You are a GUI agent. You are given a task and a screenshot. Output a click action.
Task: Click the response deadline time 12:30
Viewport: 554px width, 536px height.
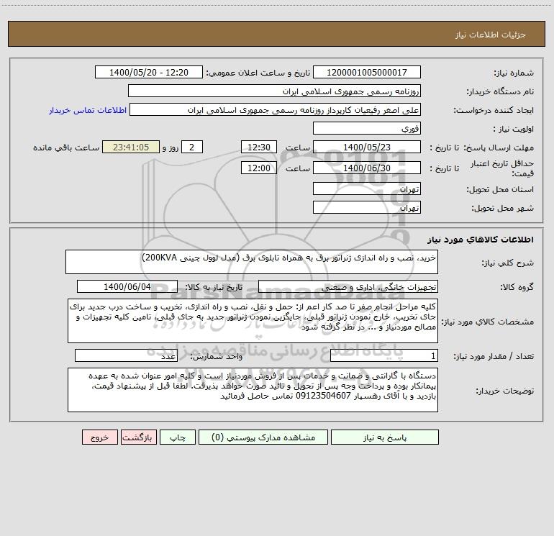[258, 147]
